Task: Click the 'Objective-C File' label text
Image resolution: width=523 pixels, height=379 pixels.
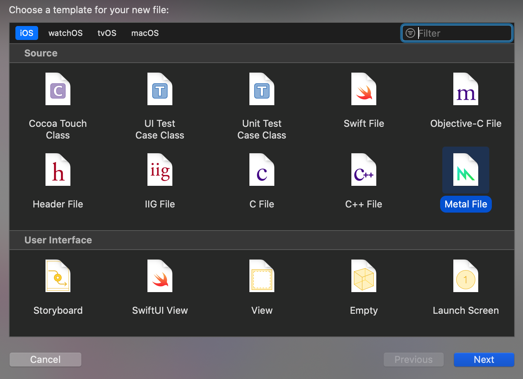Action: pos(466,124)
